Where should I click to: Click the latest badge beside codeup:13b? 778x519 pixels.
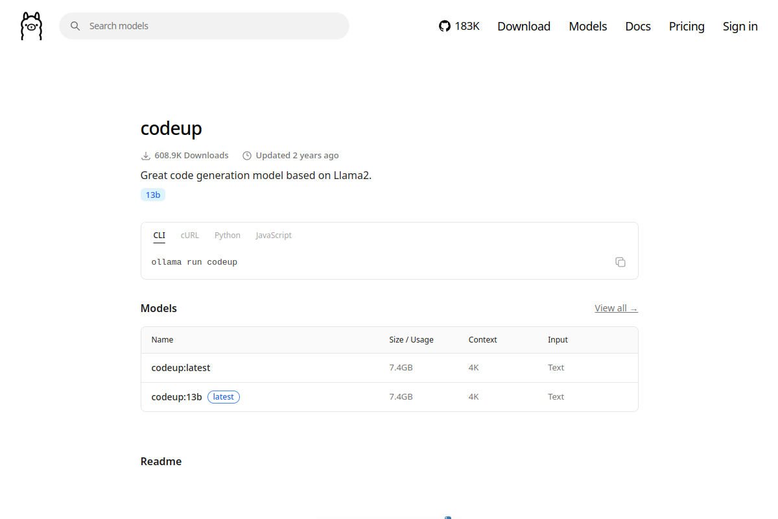tap(224, 397)
